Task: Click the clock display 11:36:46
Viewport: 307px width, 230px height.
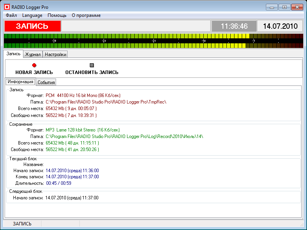Action: click(234, 26)
